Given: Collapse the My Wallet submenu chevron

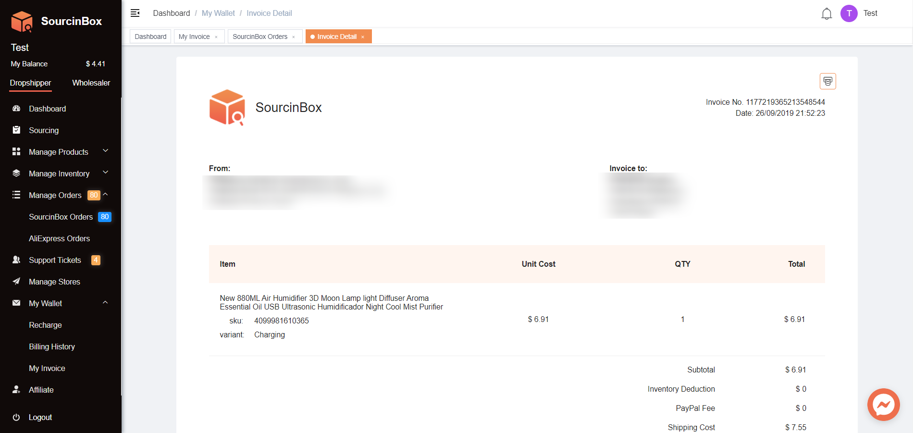Looking at the screenshot, I should (106, 302).
